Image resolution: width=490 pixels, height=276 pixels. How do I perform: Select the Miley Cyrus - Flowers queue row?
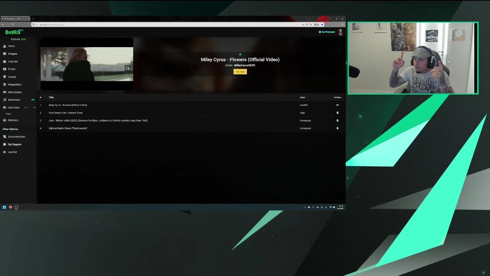tap(191, 105)
